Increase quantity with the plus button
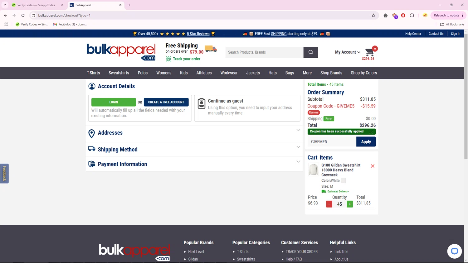The height and width of the screenshot is (263, 468). click(x=350, y=204)
